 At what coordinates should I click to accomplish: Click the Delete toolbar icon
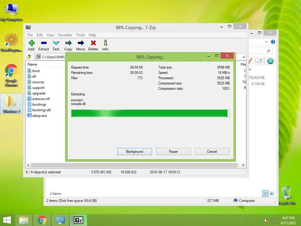[93, 45]
